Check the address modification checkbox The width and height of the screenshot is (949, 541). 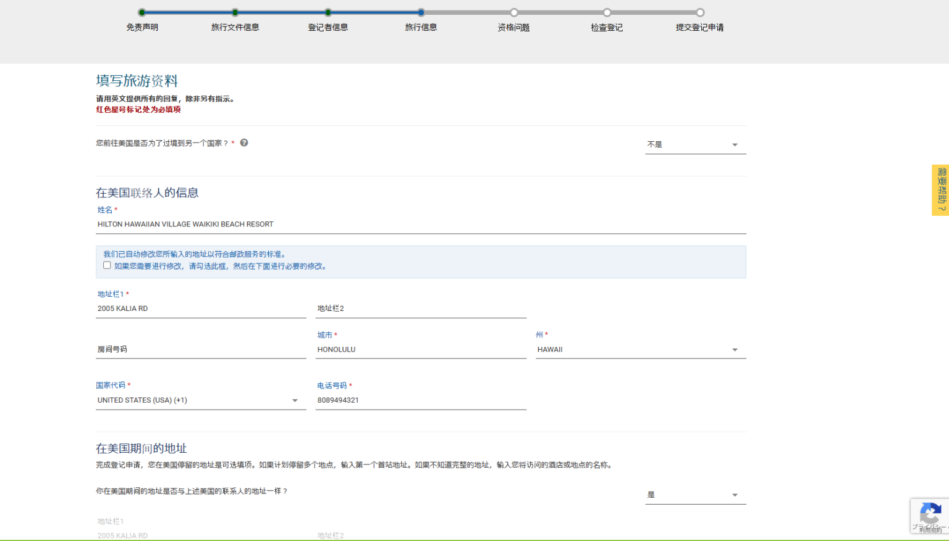[x=107, y=265]
